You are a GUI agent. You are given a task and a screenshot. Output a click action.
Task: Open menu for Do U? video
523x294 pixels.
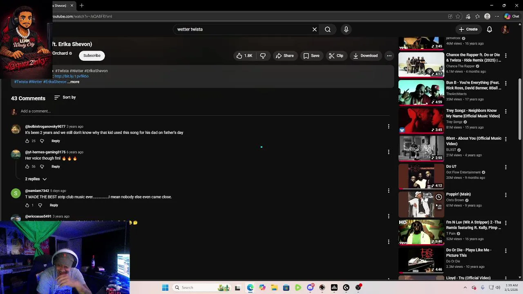click(x=506, y=167)
